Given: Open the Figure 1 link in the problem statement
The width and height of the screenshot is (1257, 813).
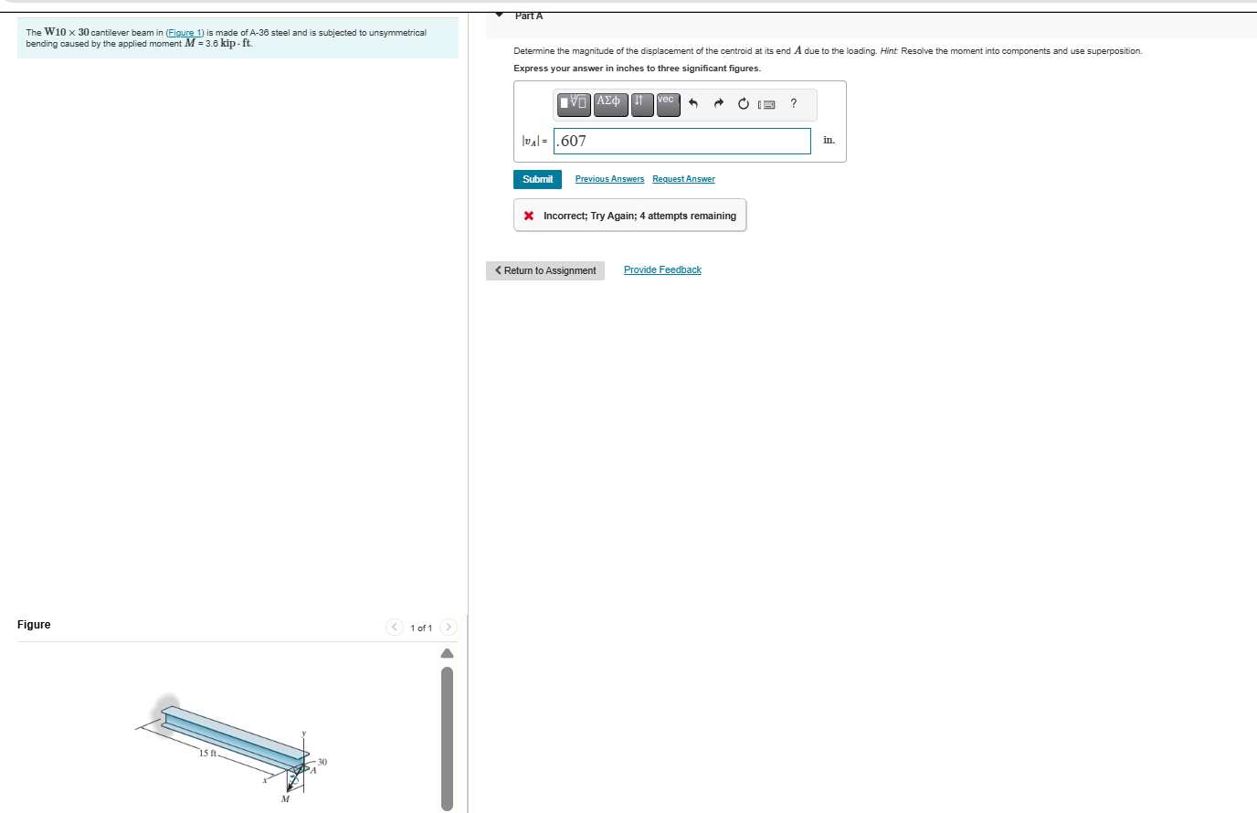Looking at the screenshot, I should [x=184, y=32].
